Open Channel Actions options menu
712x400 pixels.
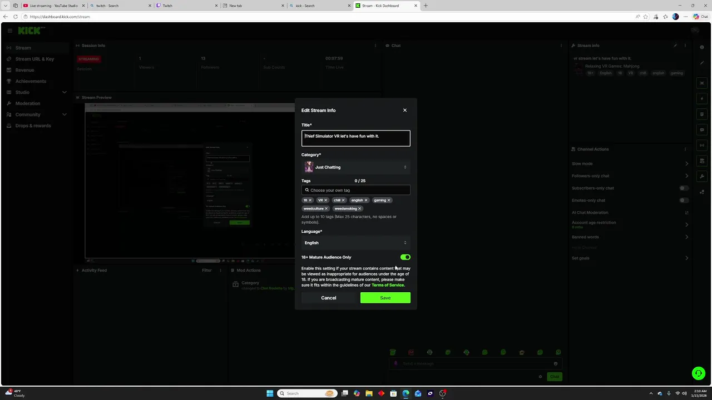(x=685, y=149)
